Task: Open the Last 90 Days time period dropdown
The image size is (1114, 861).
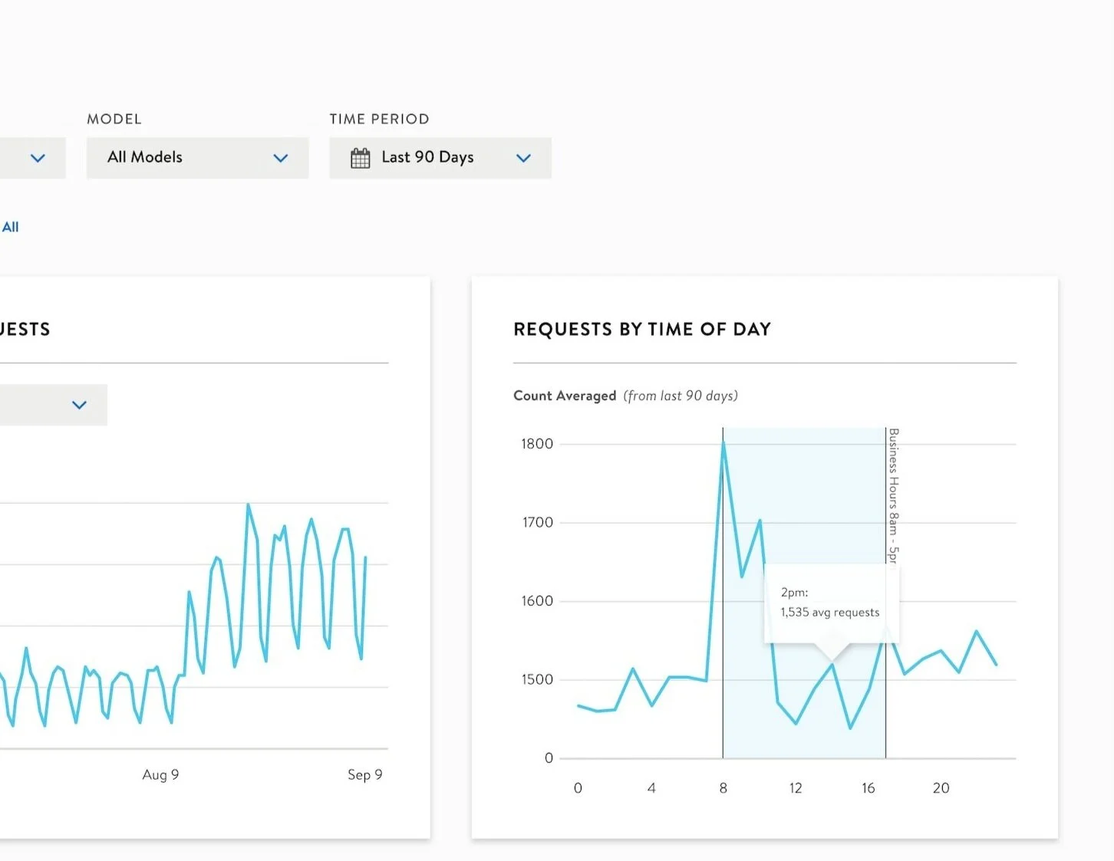Action: [x=440, y=158]
